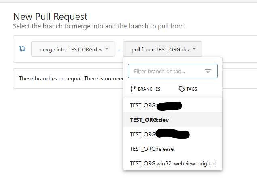Click the 'Select the branch to merge' subtitle
Viewport: 257px width, 180px height.
(99, 26)
